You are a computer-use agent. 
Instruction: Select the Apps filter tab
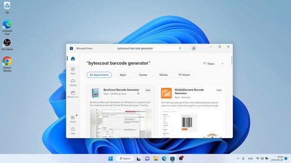(123, 75)
